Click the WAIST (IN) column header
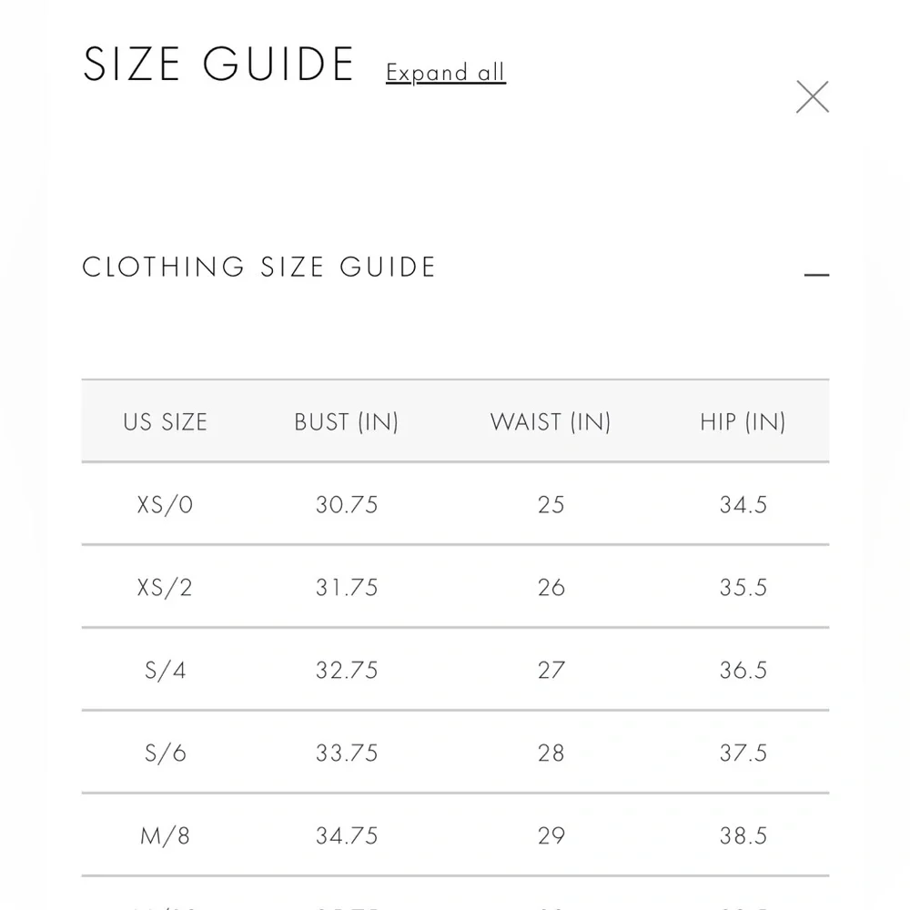This screenshot has height=910, width=910. [551, 422]
